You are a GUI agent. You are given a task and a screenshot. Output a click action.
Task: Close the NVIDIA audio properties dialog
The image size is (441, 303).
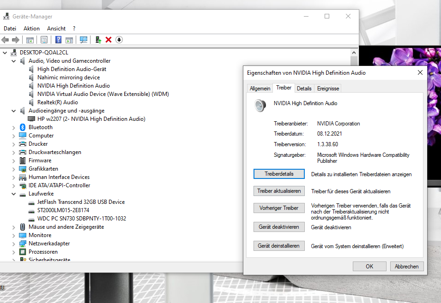click(420, 72)
